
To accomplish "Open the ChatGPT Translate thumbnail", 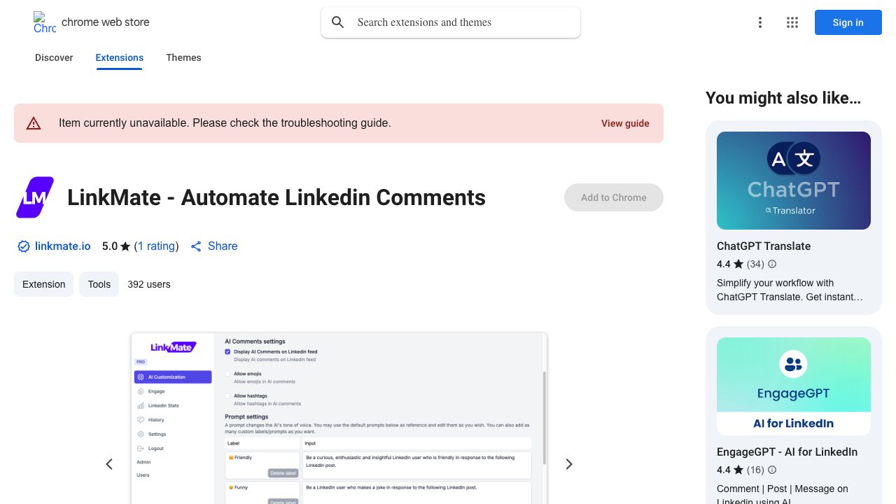I will (x=793, y=181).
